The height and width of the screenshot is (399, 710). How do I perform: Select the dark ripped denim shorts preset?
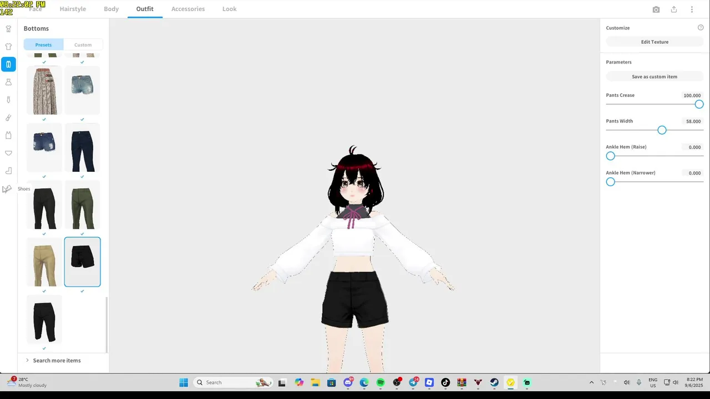coord(44,148)
